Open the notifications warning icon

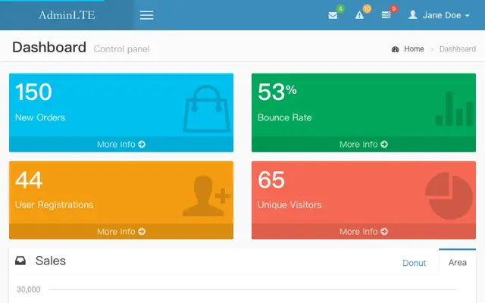[359, 15]
